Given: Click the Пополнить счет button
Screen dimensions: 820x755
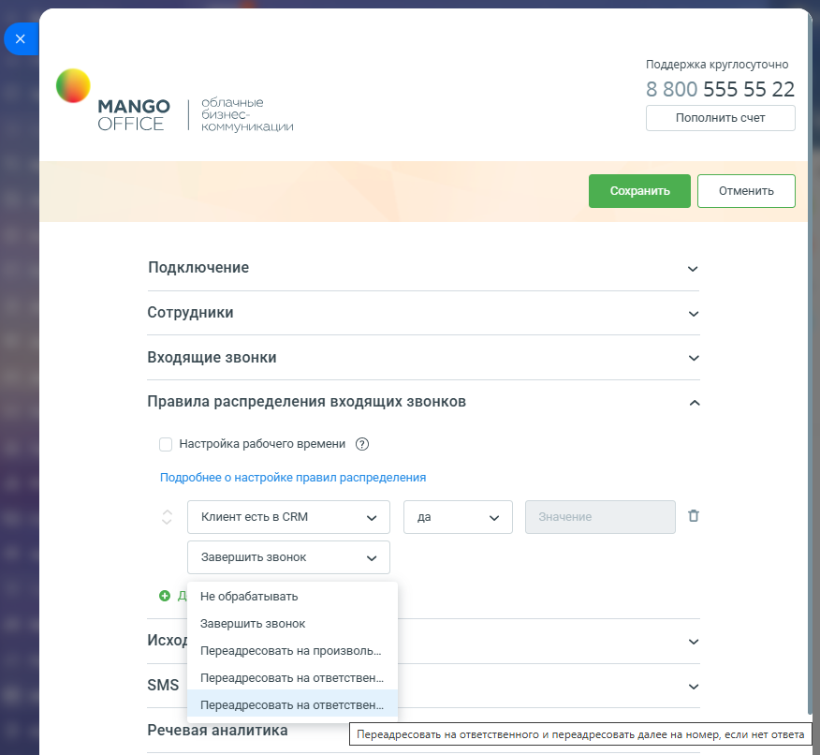Looking at the screenshot, I should 721,118.
